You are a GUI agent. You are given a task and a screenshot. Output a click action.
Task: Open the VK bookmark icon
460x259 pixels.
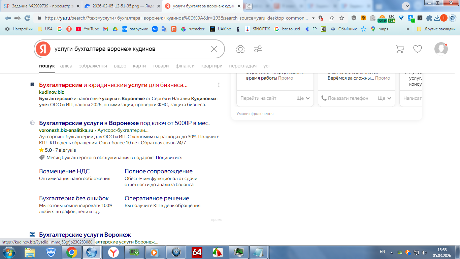click(155, 29)
